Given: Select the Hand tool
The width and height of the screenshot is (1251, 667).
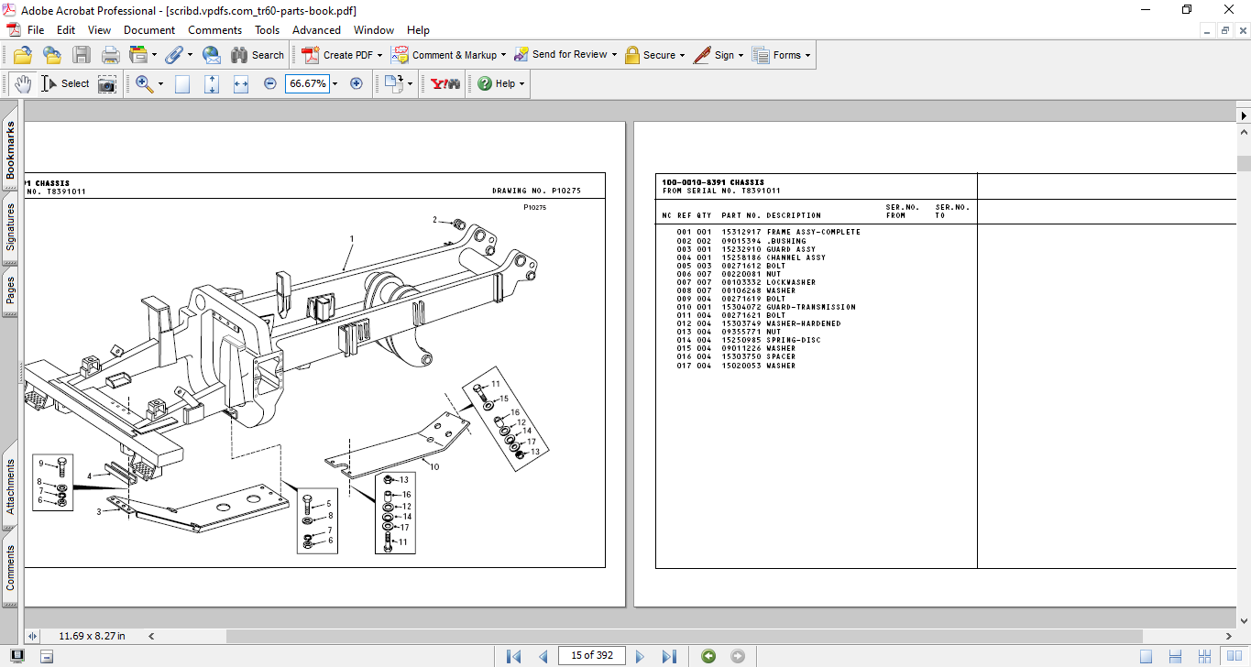Looking at the screenshot, I should 22,83.
